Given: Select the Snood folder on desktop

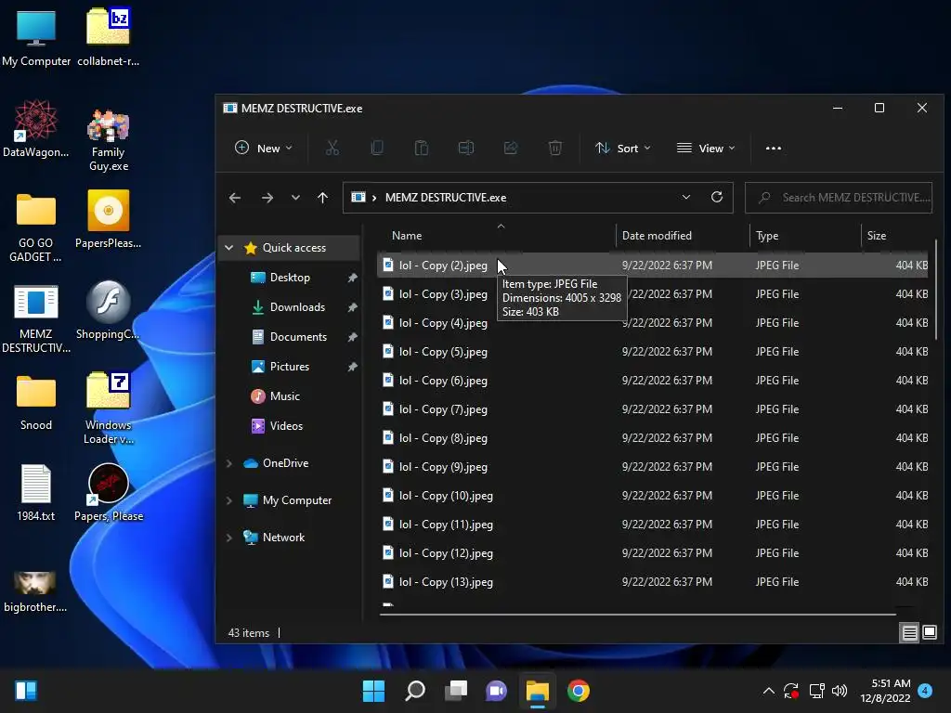Looking at the screenshot, I should coord(36,403).
